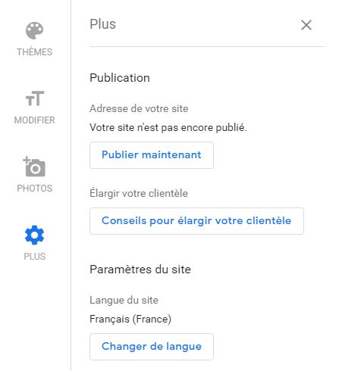
Task: Close the Plus panel with the X
Action: click(306, 25)
